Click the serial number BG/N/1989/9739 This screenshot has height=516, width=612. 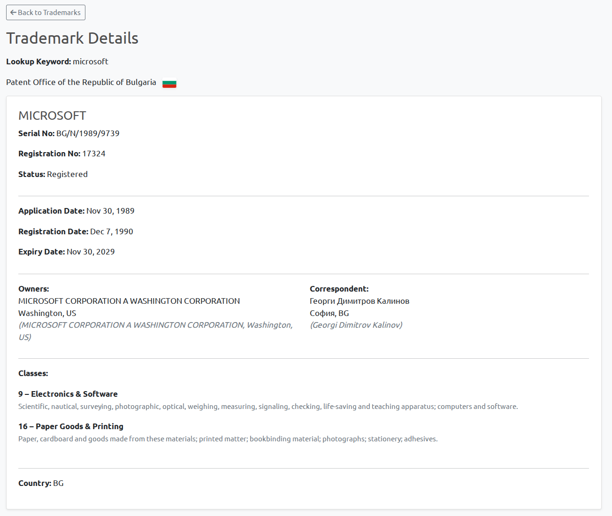coord(88,133)
